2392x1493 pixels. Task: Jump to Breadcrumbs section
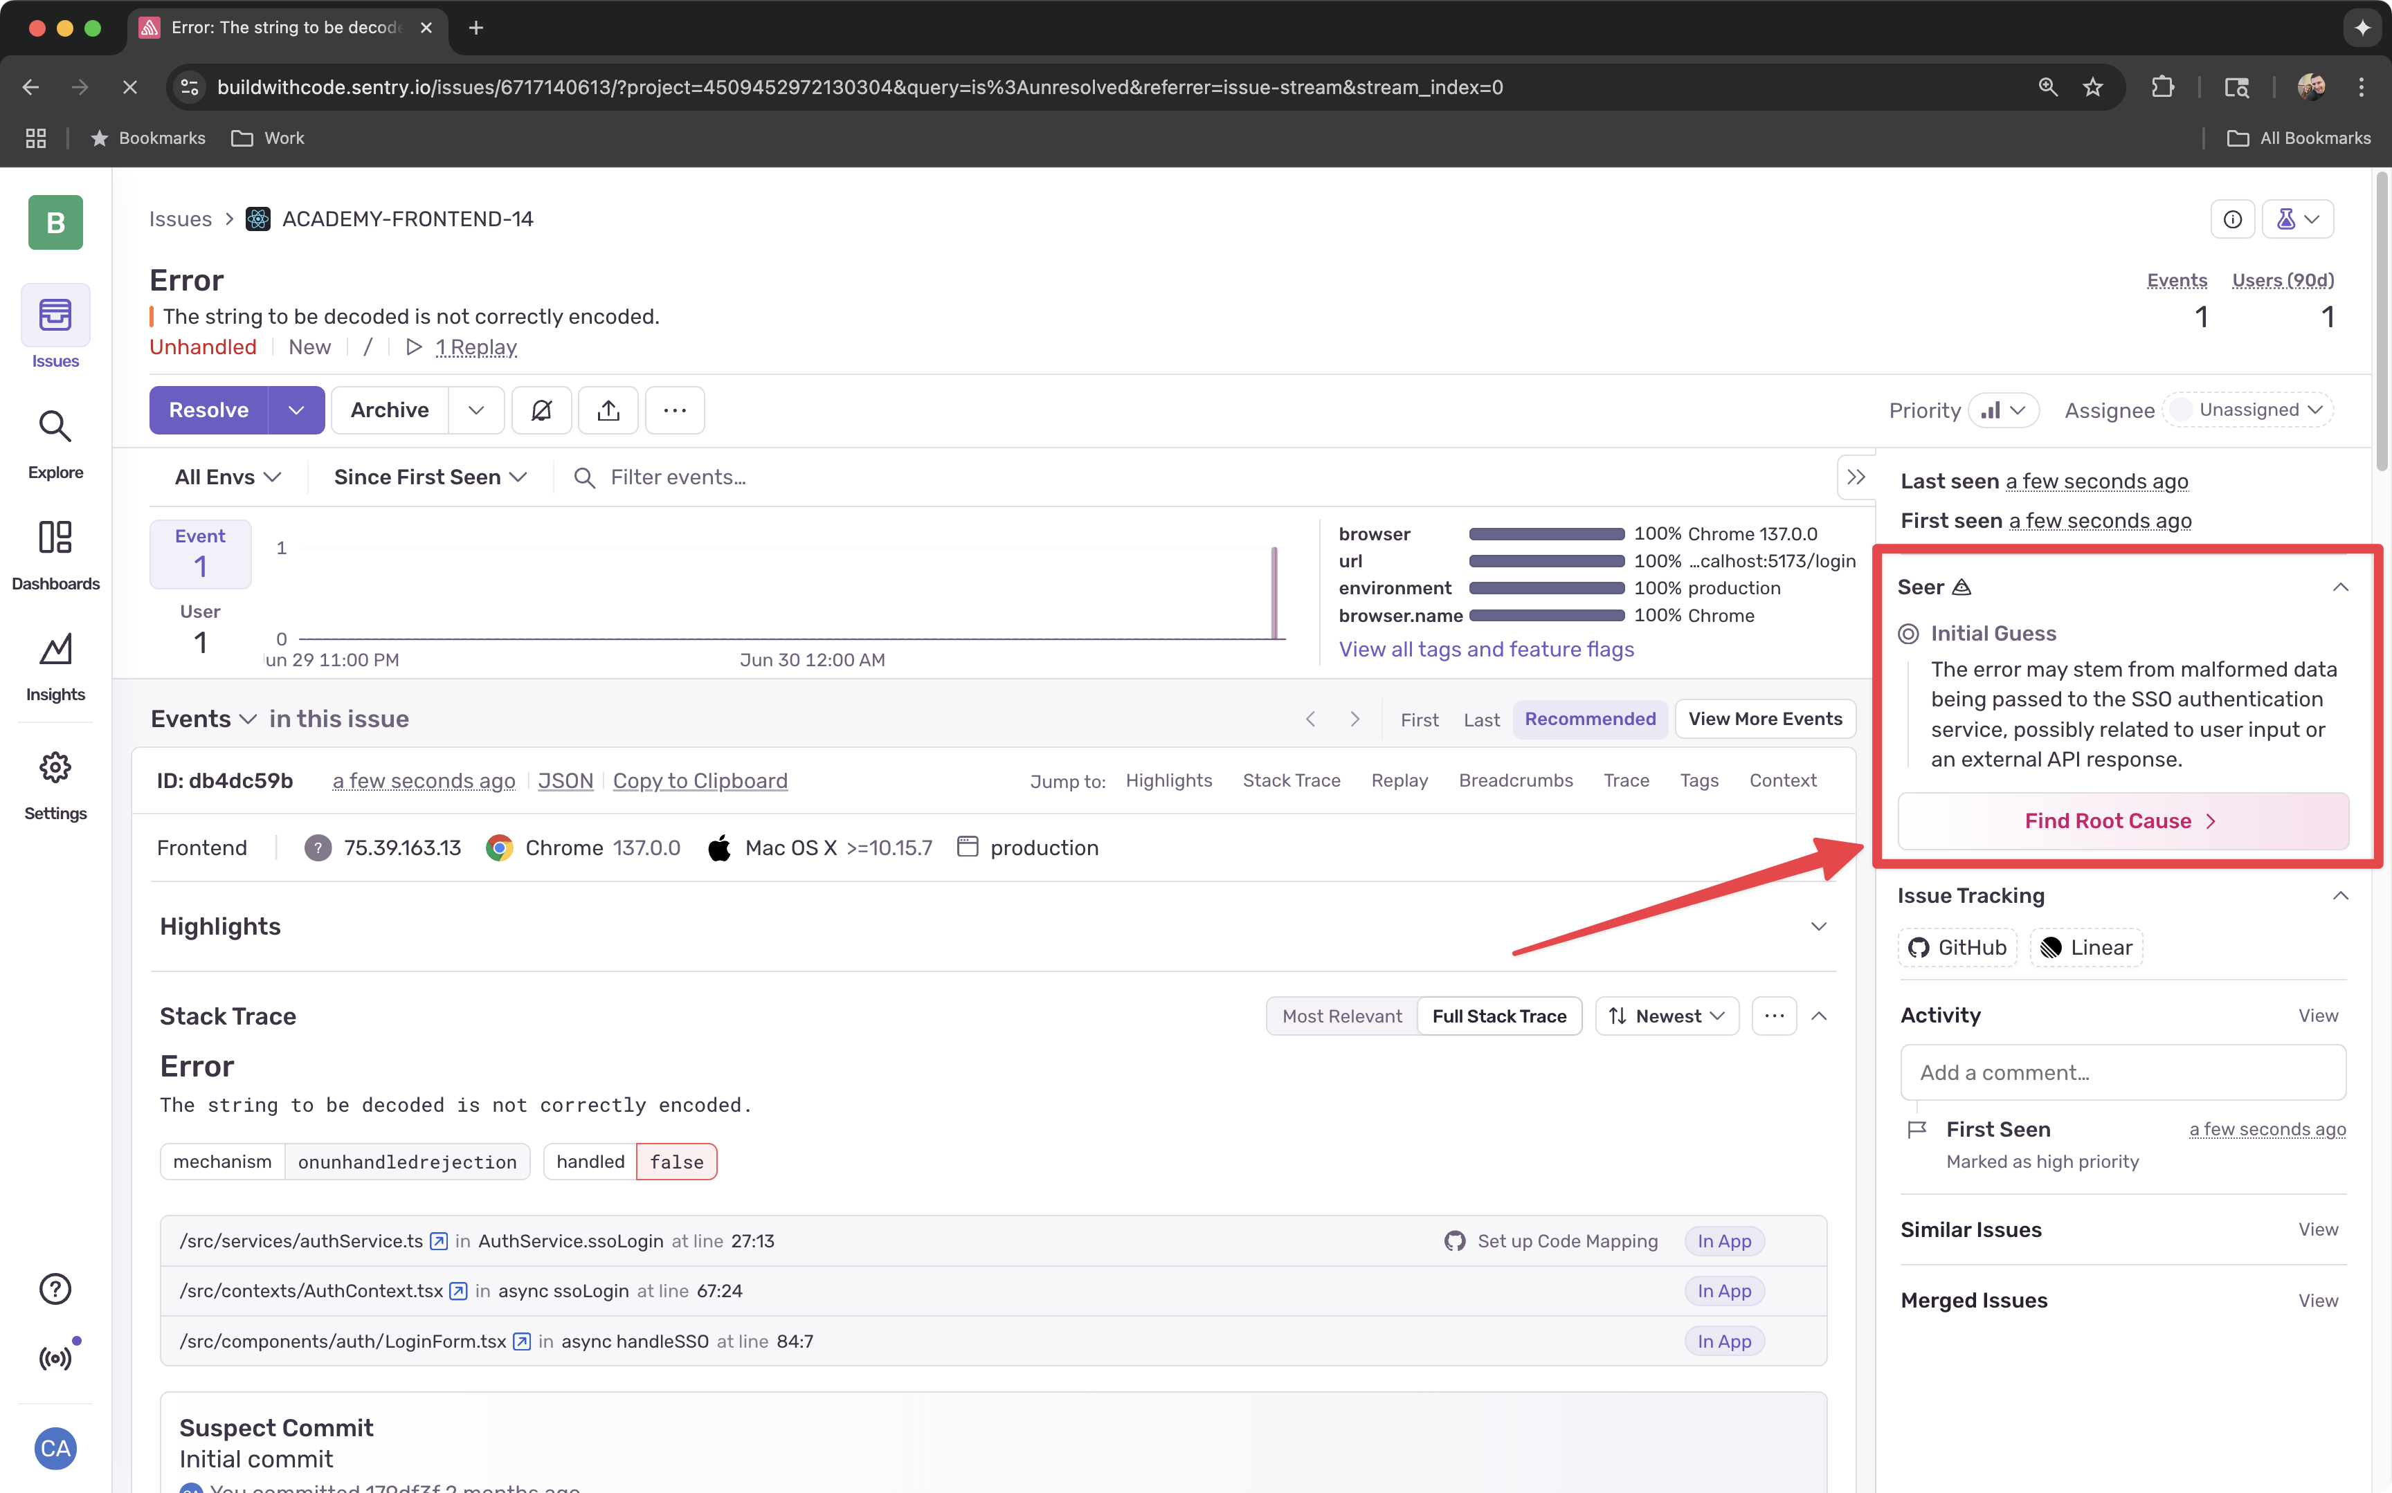pos(1515,780)
